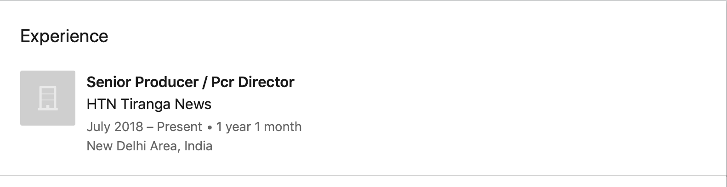Click the words Pcr Director in the title
The image size is (727, 187).
tap(253, 82)
